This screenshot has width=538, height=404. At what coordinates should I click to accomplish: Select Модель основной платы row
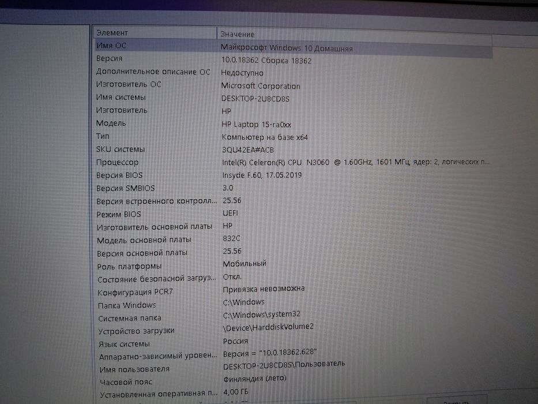[144, 240]
